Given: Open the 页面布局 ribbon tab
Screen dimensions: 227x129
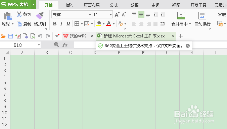Looking at the screenshot, I should 91,5.
